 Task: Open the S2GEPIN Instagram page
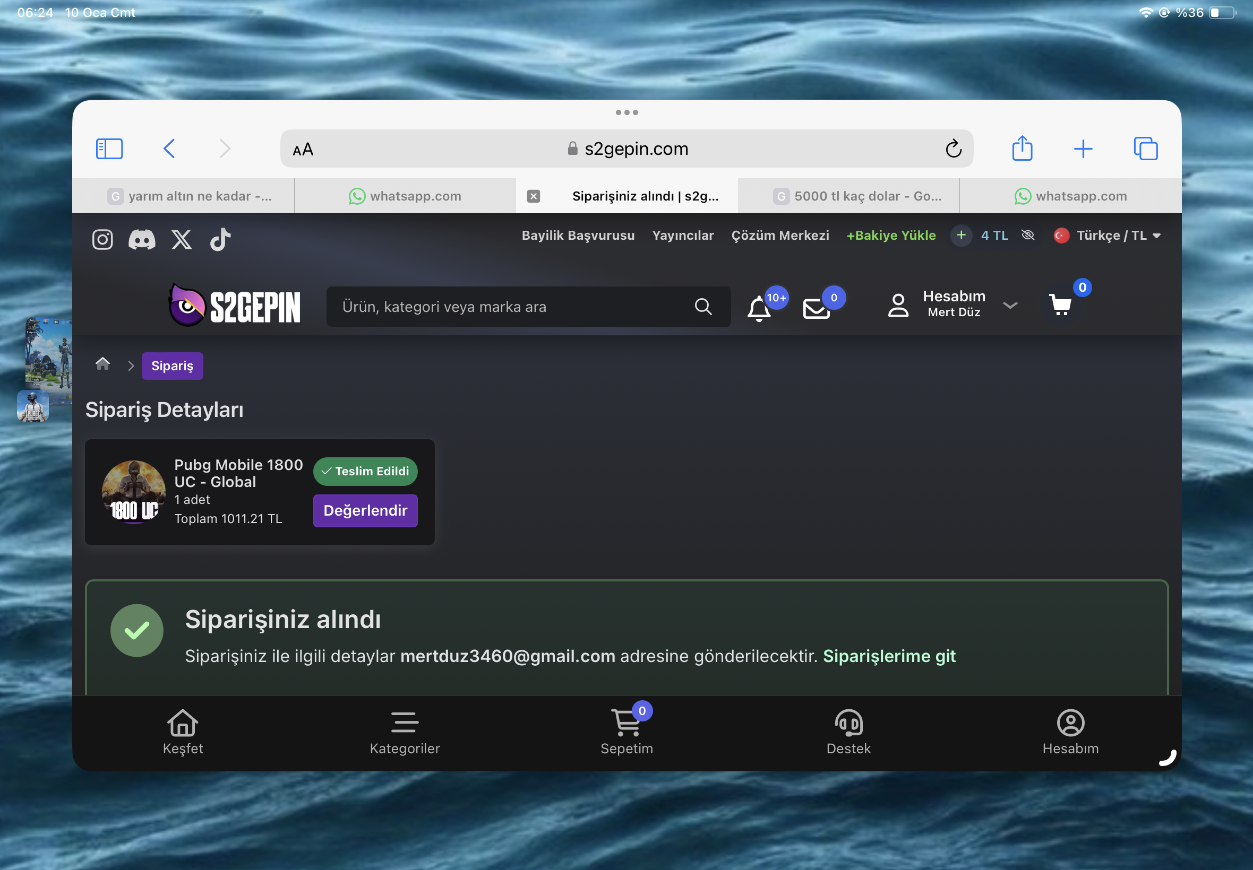(102, 239)
